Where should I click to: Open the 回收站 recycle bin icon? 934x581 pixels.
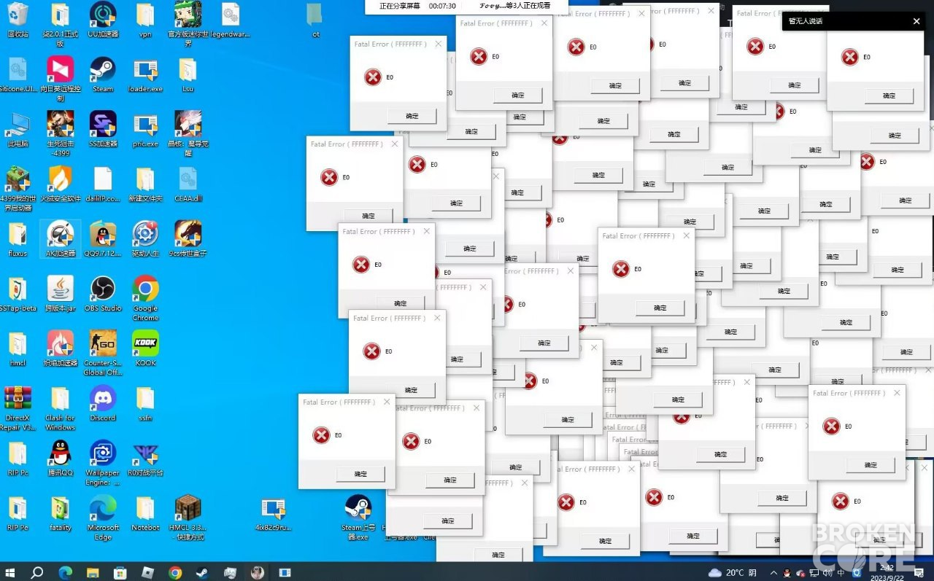(x=18, y=20)
